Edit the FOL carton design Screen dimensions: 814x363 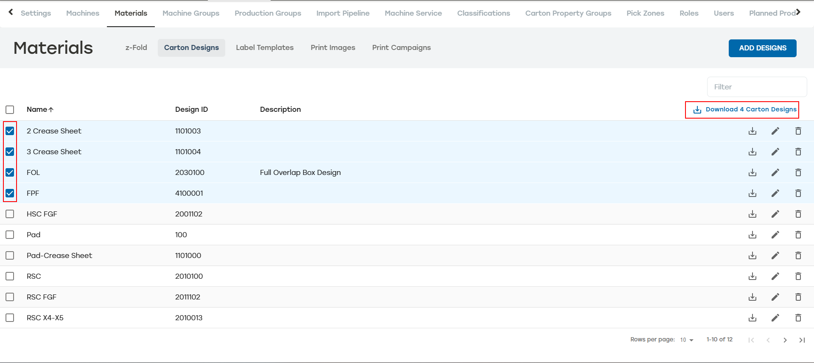[775, 172]
